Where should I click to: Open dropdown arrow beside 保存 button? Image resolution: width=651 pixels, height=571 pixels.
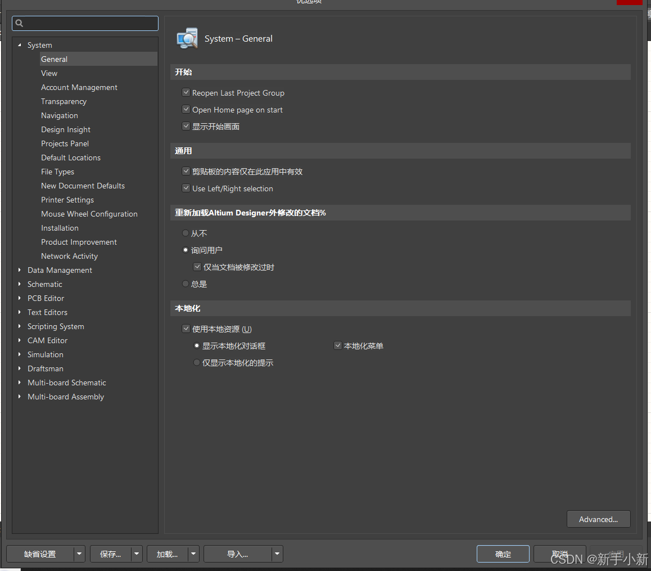pyautogui.click(x=137, y=554)
